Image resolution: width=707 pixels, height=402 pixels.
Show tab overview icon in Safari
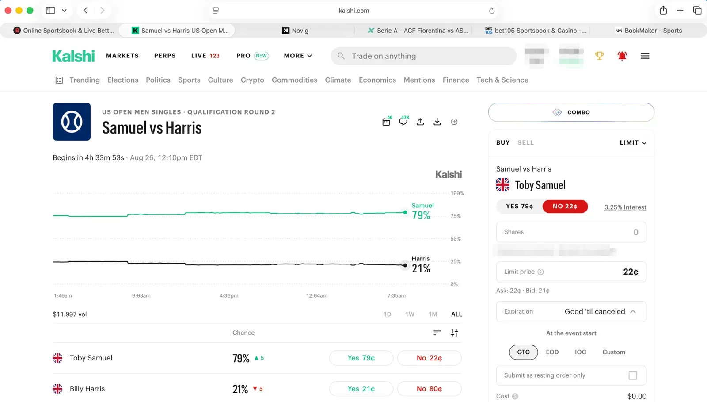697,10
